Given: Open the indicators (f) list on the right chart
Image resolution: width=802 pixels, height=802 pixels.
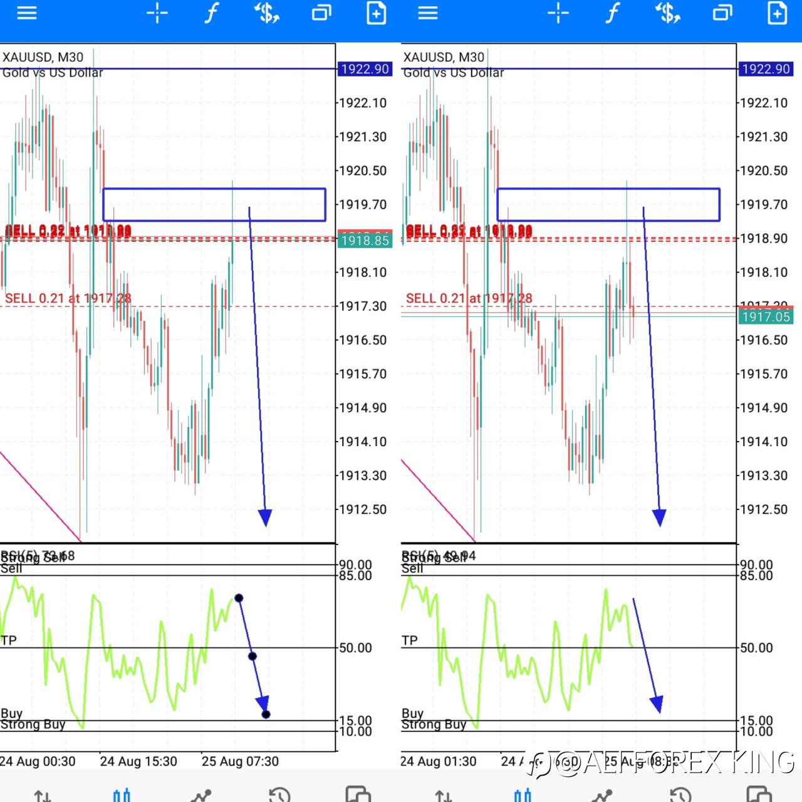Looking at the screenshot, I should 613,13.
